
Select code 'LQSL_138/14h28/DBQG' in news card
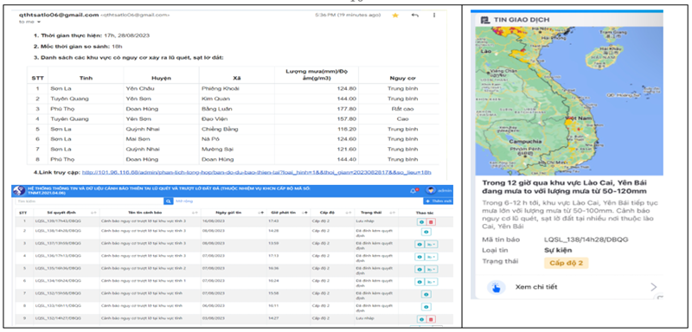click(586, 239)
